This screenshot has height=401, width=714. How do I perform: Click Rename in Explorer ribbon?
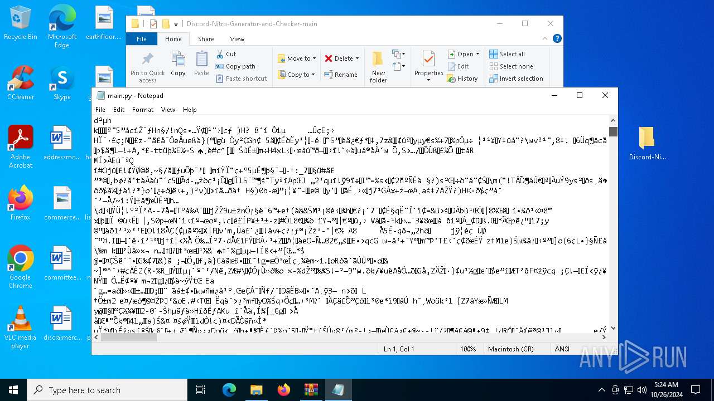pos(341,75)
